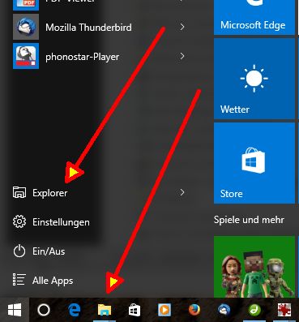299x322 pixels.
Task: Launch the media player taskbar icon
Action: [x=164, y=310]
